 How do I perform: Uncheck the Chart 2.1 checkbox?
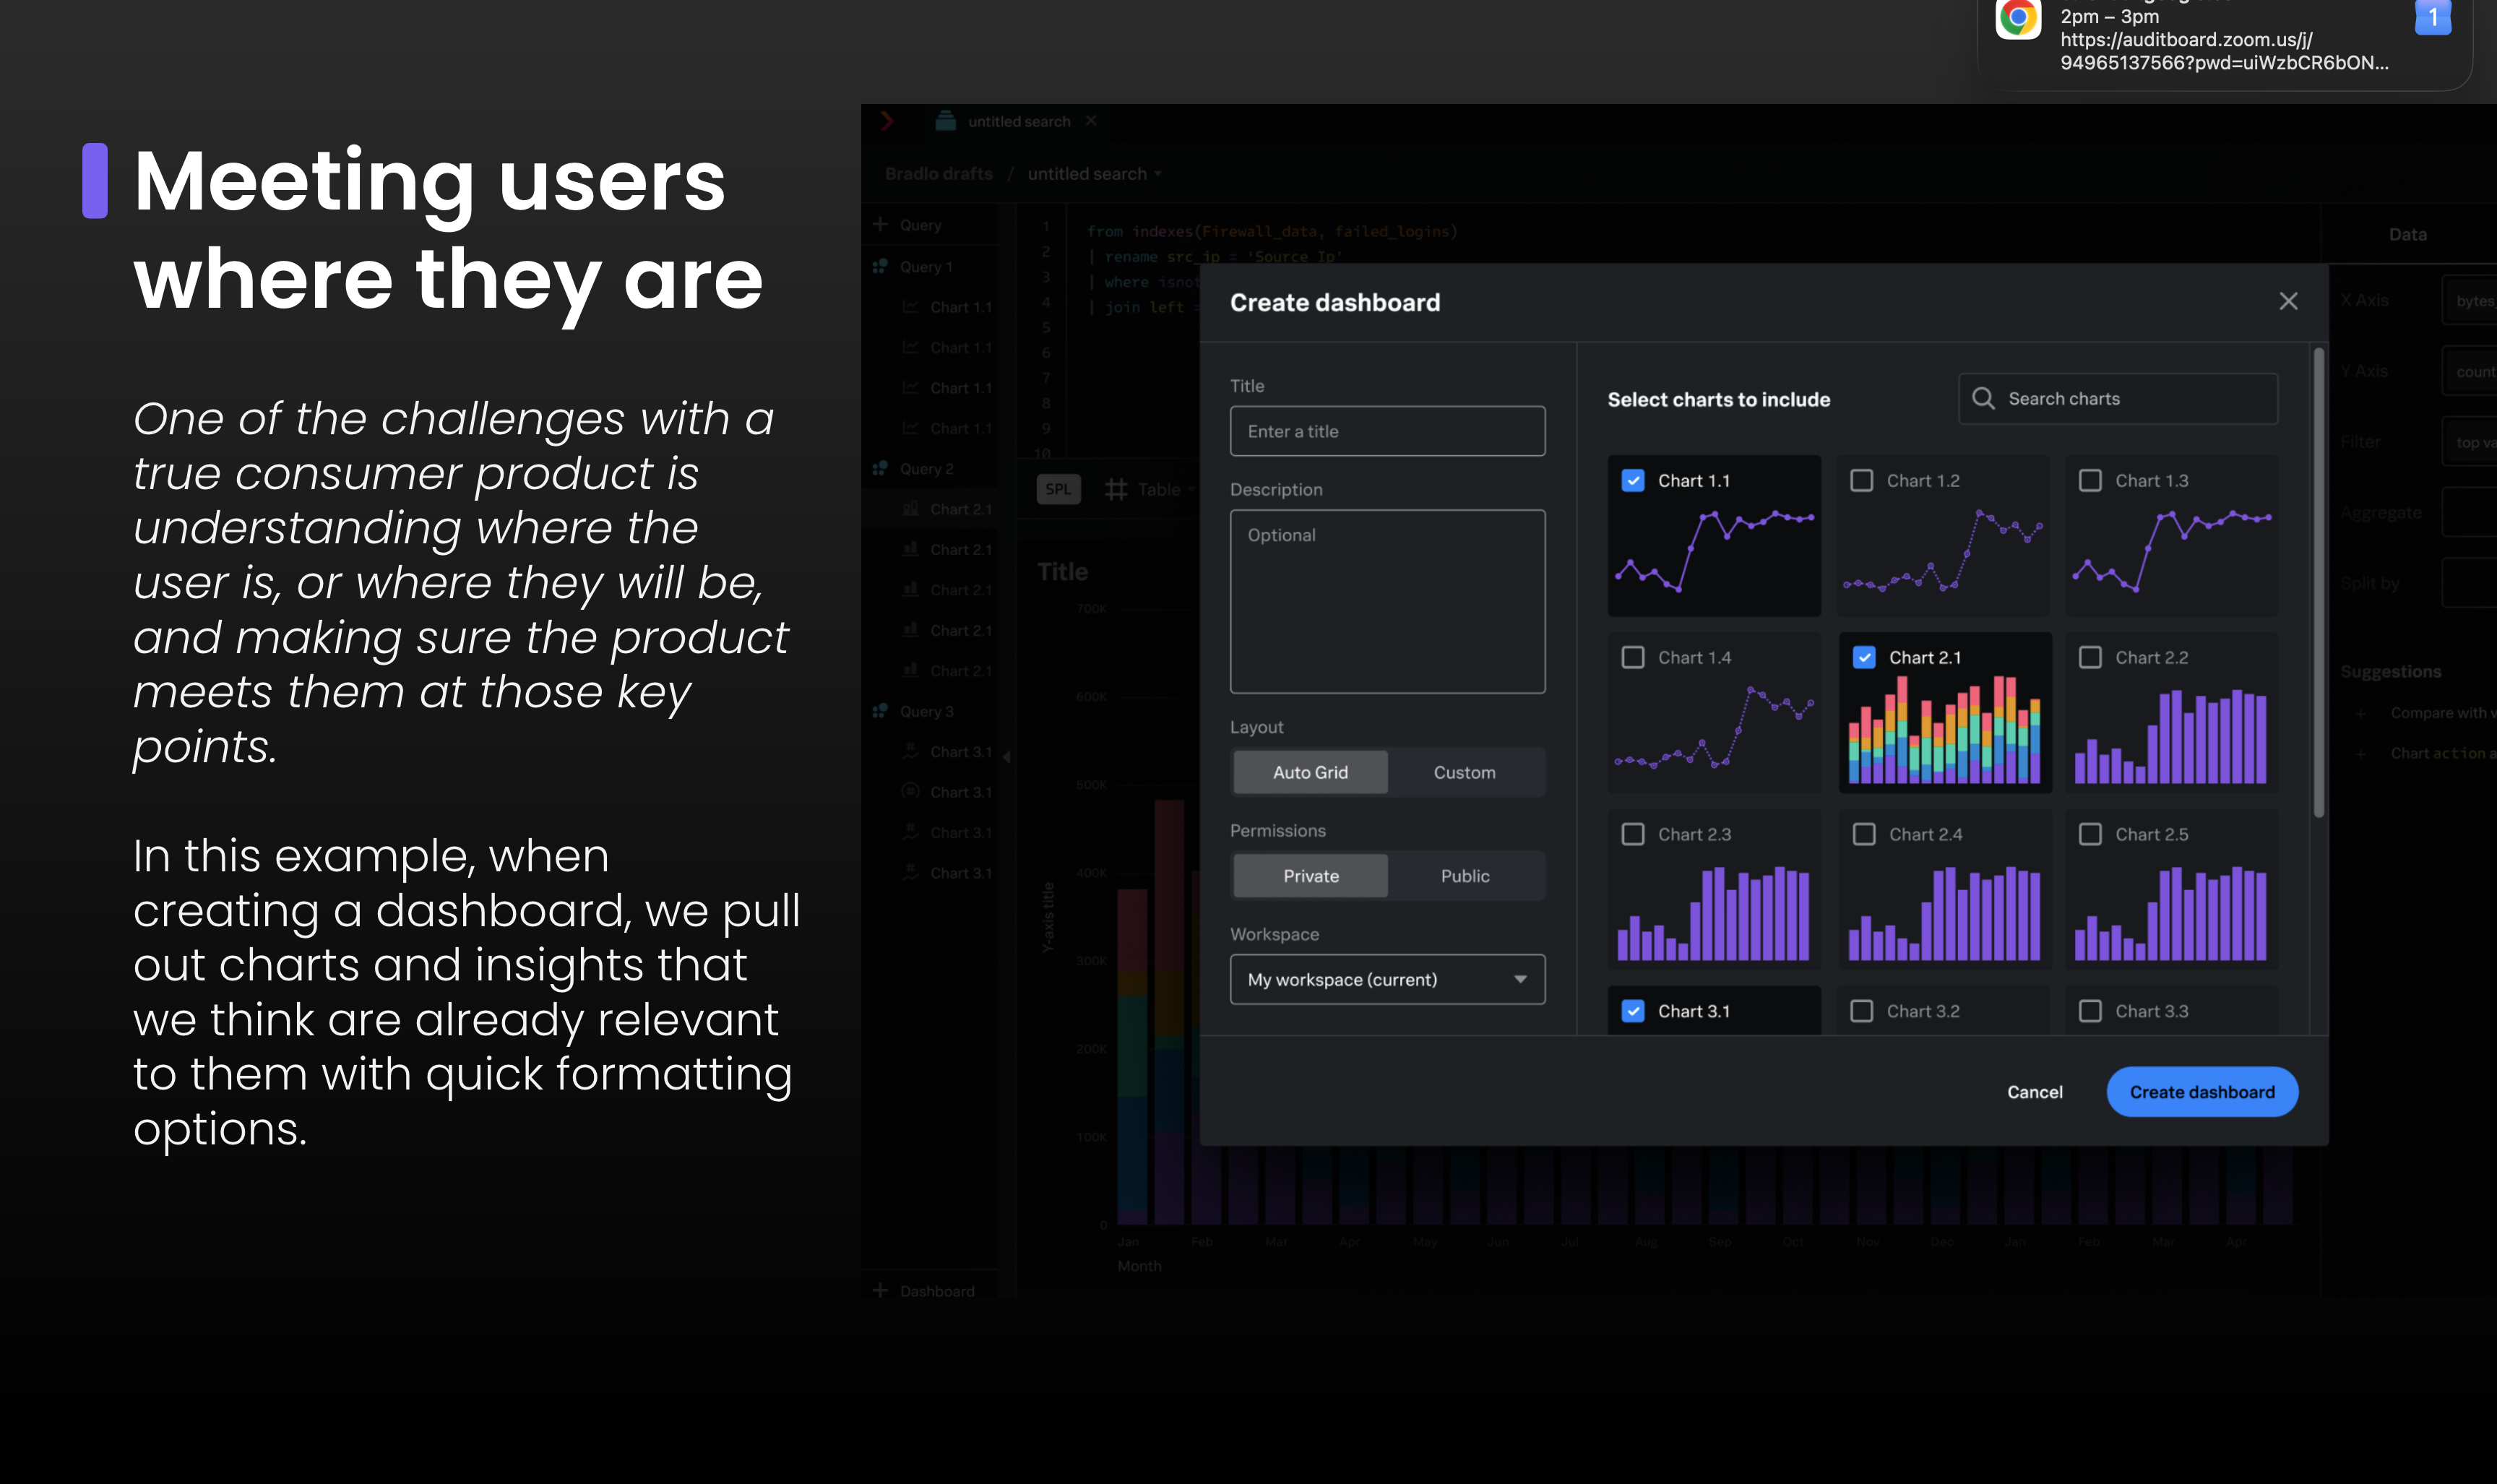pos(1864,657)
